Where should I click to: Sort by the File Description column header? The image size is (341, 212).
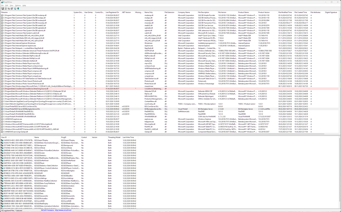pos(207,12)
